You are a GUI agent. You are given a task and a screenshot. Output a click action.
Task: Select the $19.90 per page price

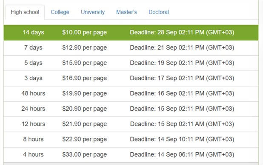(x=85, y=93)
